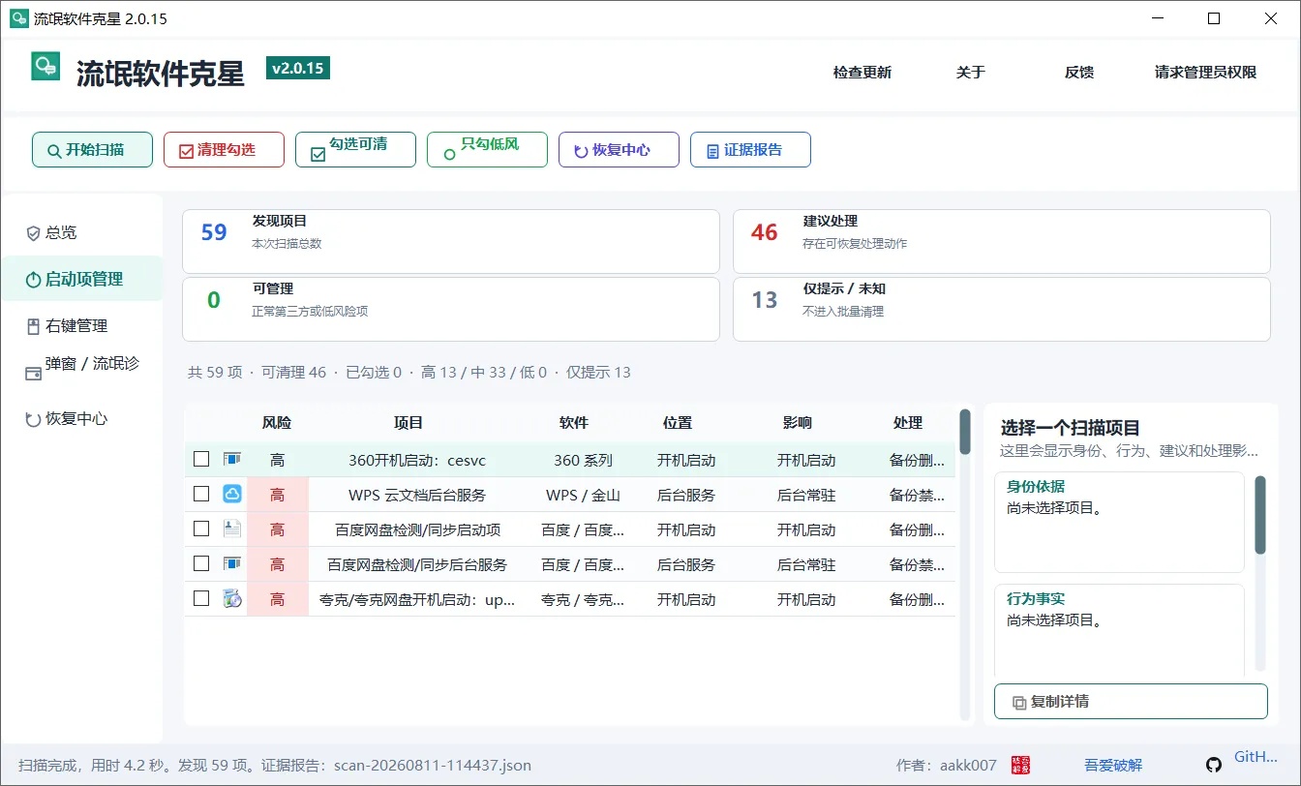Click the 勾选可清 button
The image size is (1301, 786).
coord(355,150)
